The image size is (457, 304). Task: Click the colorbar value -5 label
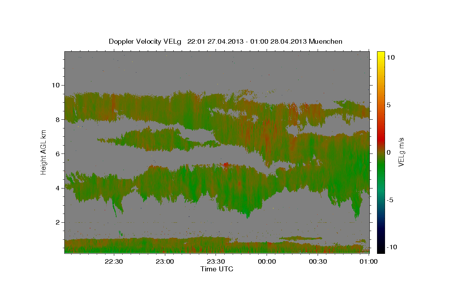tap(390, 200)
